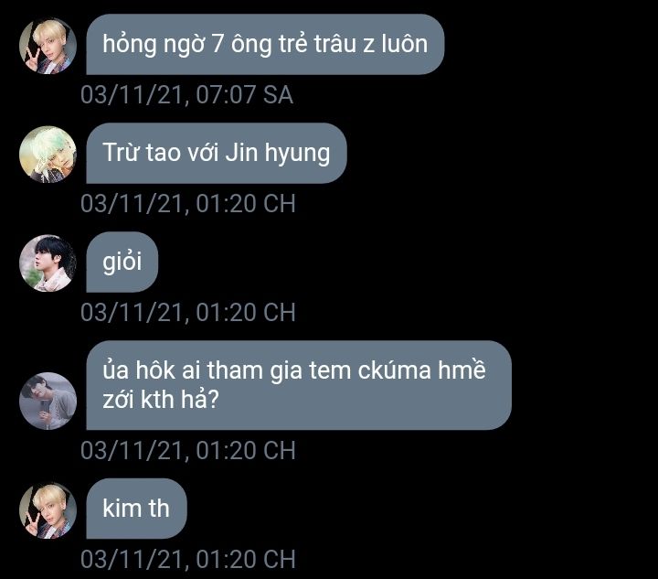The height and width of the screenshot is (579, 658).
Task: Select the "hỏng ngờ 7 ông trẻ trâu" bubble
Action: point(265,44)
